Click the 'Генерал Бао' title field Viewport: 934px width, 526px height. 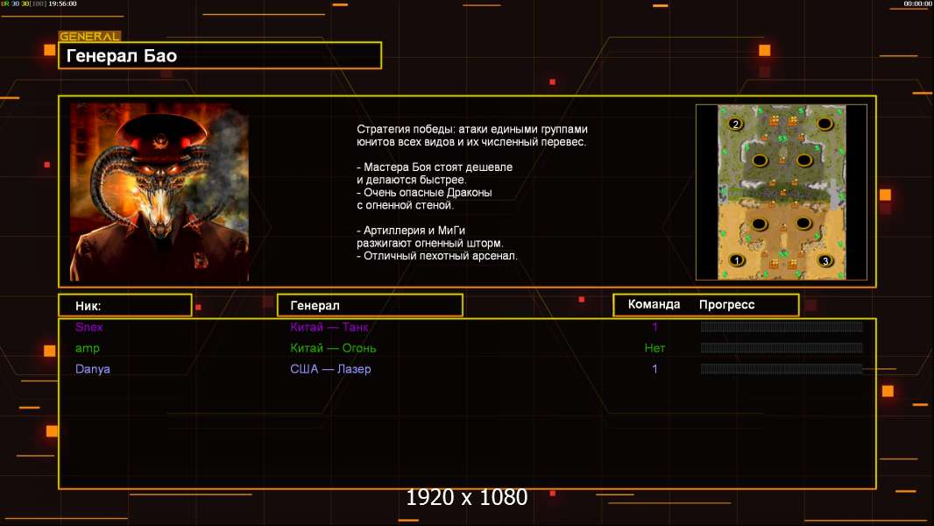click(220, 55)
